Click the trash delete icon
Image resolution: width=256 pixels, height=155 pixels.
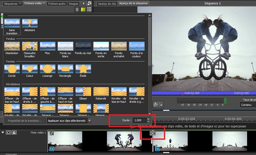[x=77, y=9]
